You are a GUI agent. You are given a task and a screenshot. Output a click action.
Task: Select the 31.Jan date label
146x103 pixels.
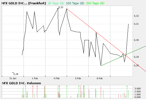pyautogui.click(x=13, y=78)
